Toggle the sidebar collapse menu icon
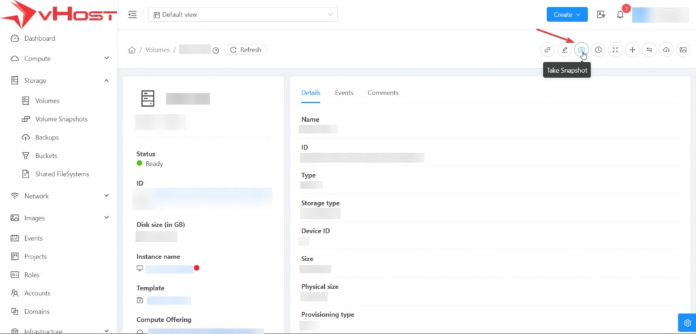Image resolution: width=696 pixels, height=334 pixels. [x=133, y=14]
